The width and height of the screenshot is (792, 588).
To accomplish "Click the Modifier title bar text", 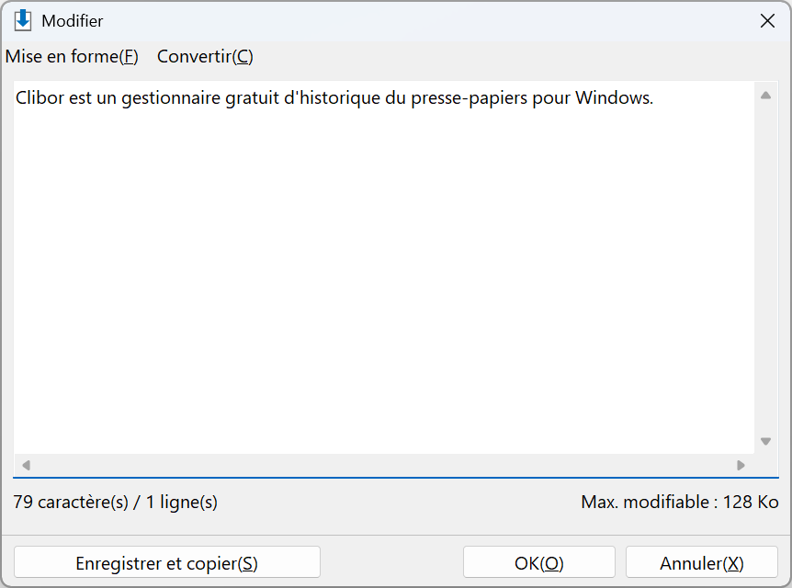I will click(73, 21).
